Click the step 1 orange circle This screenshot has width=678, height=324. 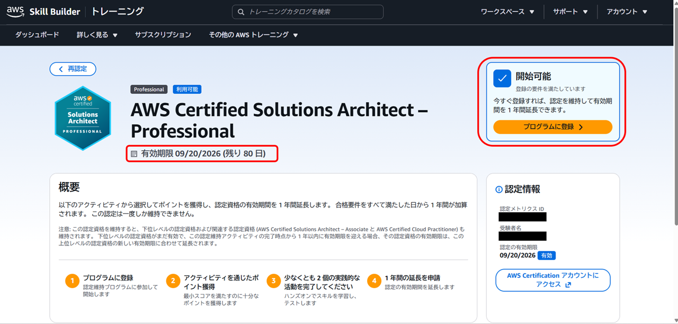click(73, 281)
